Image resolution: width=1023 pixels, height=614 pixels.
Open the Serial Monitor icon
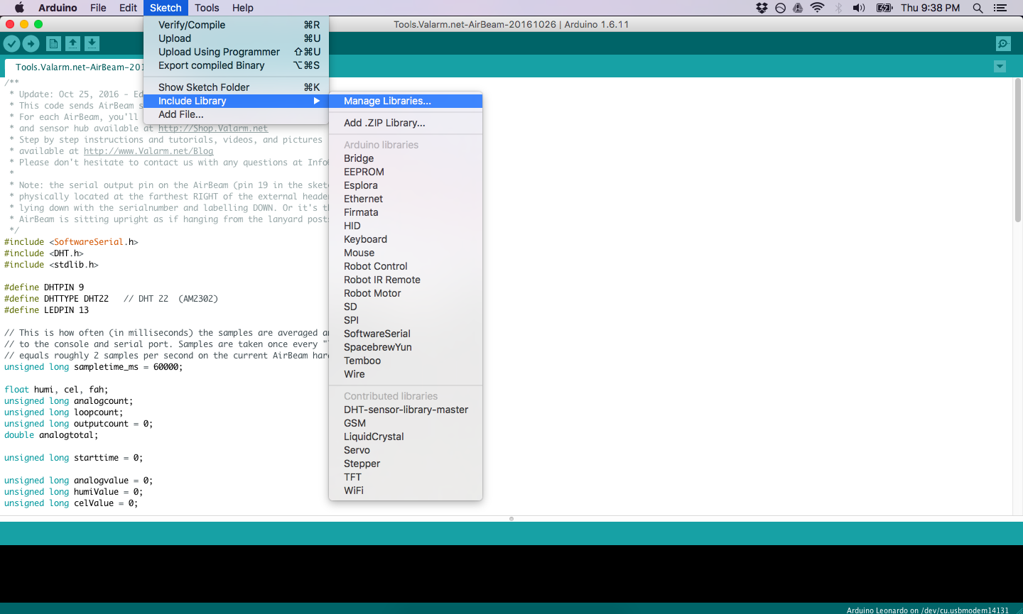(1003, 44)
